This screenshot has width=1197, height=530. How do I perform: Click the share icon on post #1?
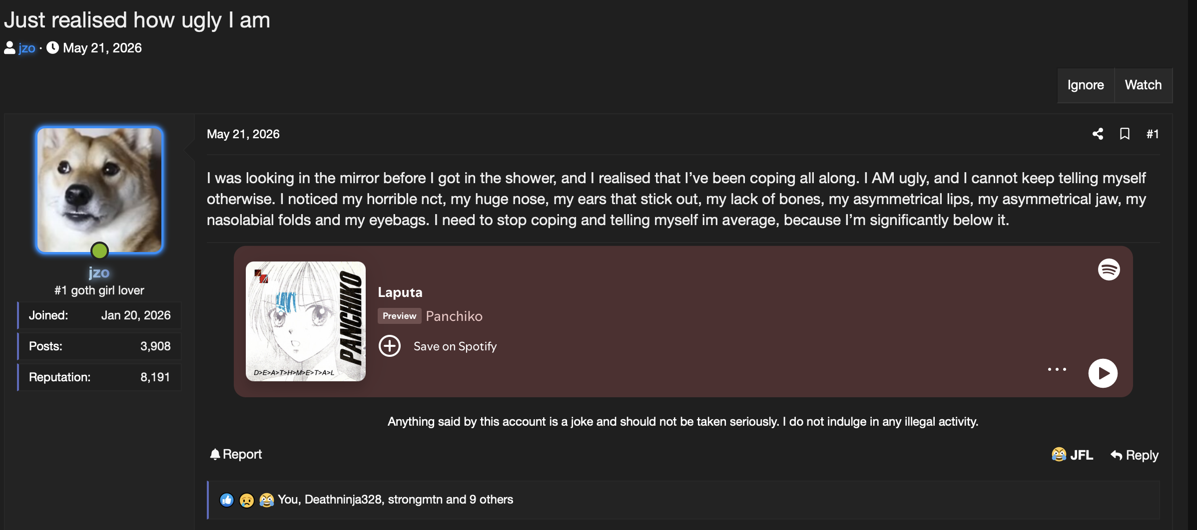tap(1098, 134)
